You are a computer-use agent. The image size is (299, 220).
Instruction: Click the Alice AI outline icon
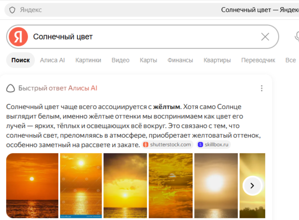[x=10, y=88]
